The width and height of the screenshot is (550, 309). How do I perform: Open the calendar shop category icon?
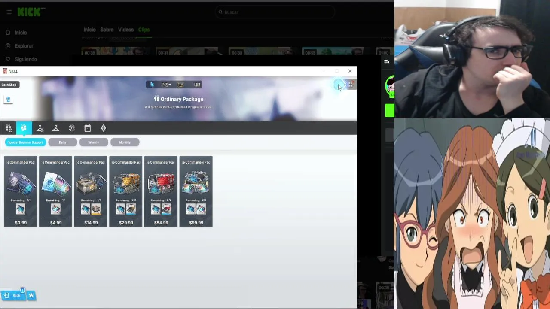coord(88,128)
